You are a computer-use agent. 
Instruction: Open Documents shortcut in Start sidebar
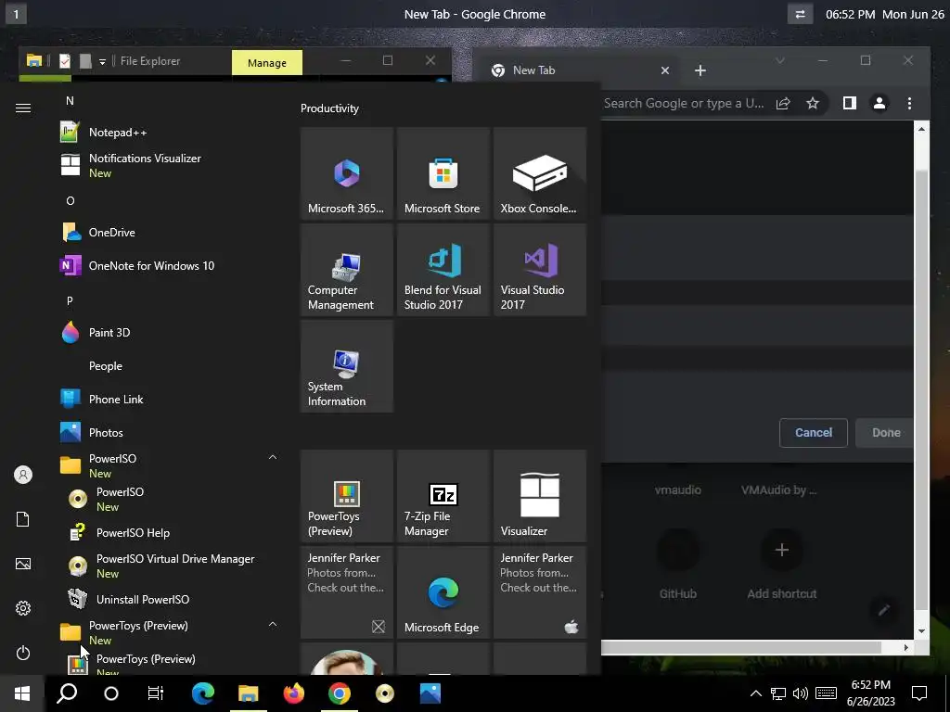(23, 519)
